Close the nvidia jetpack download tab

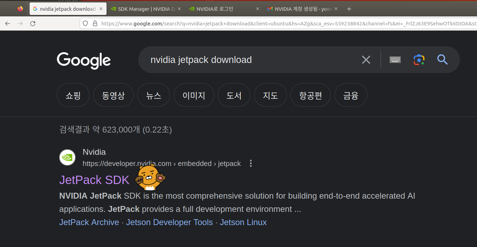click(x=101, y=9)
